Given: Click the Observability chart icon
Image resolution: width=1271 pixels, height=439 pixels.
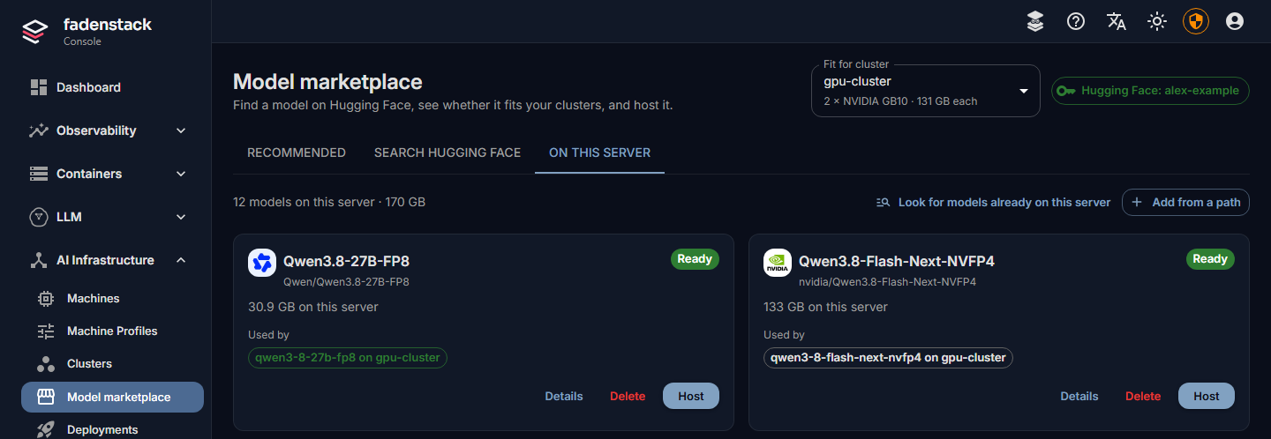Looking at the screenshot, I should coord(38,130).
